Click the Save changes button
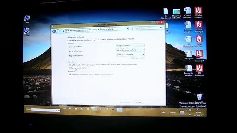Image resolution: width=237 pixels, height=133 pixels. [125, 102]
